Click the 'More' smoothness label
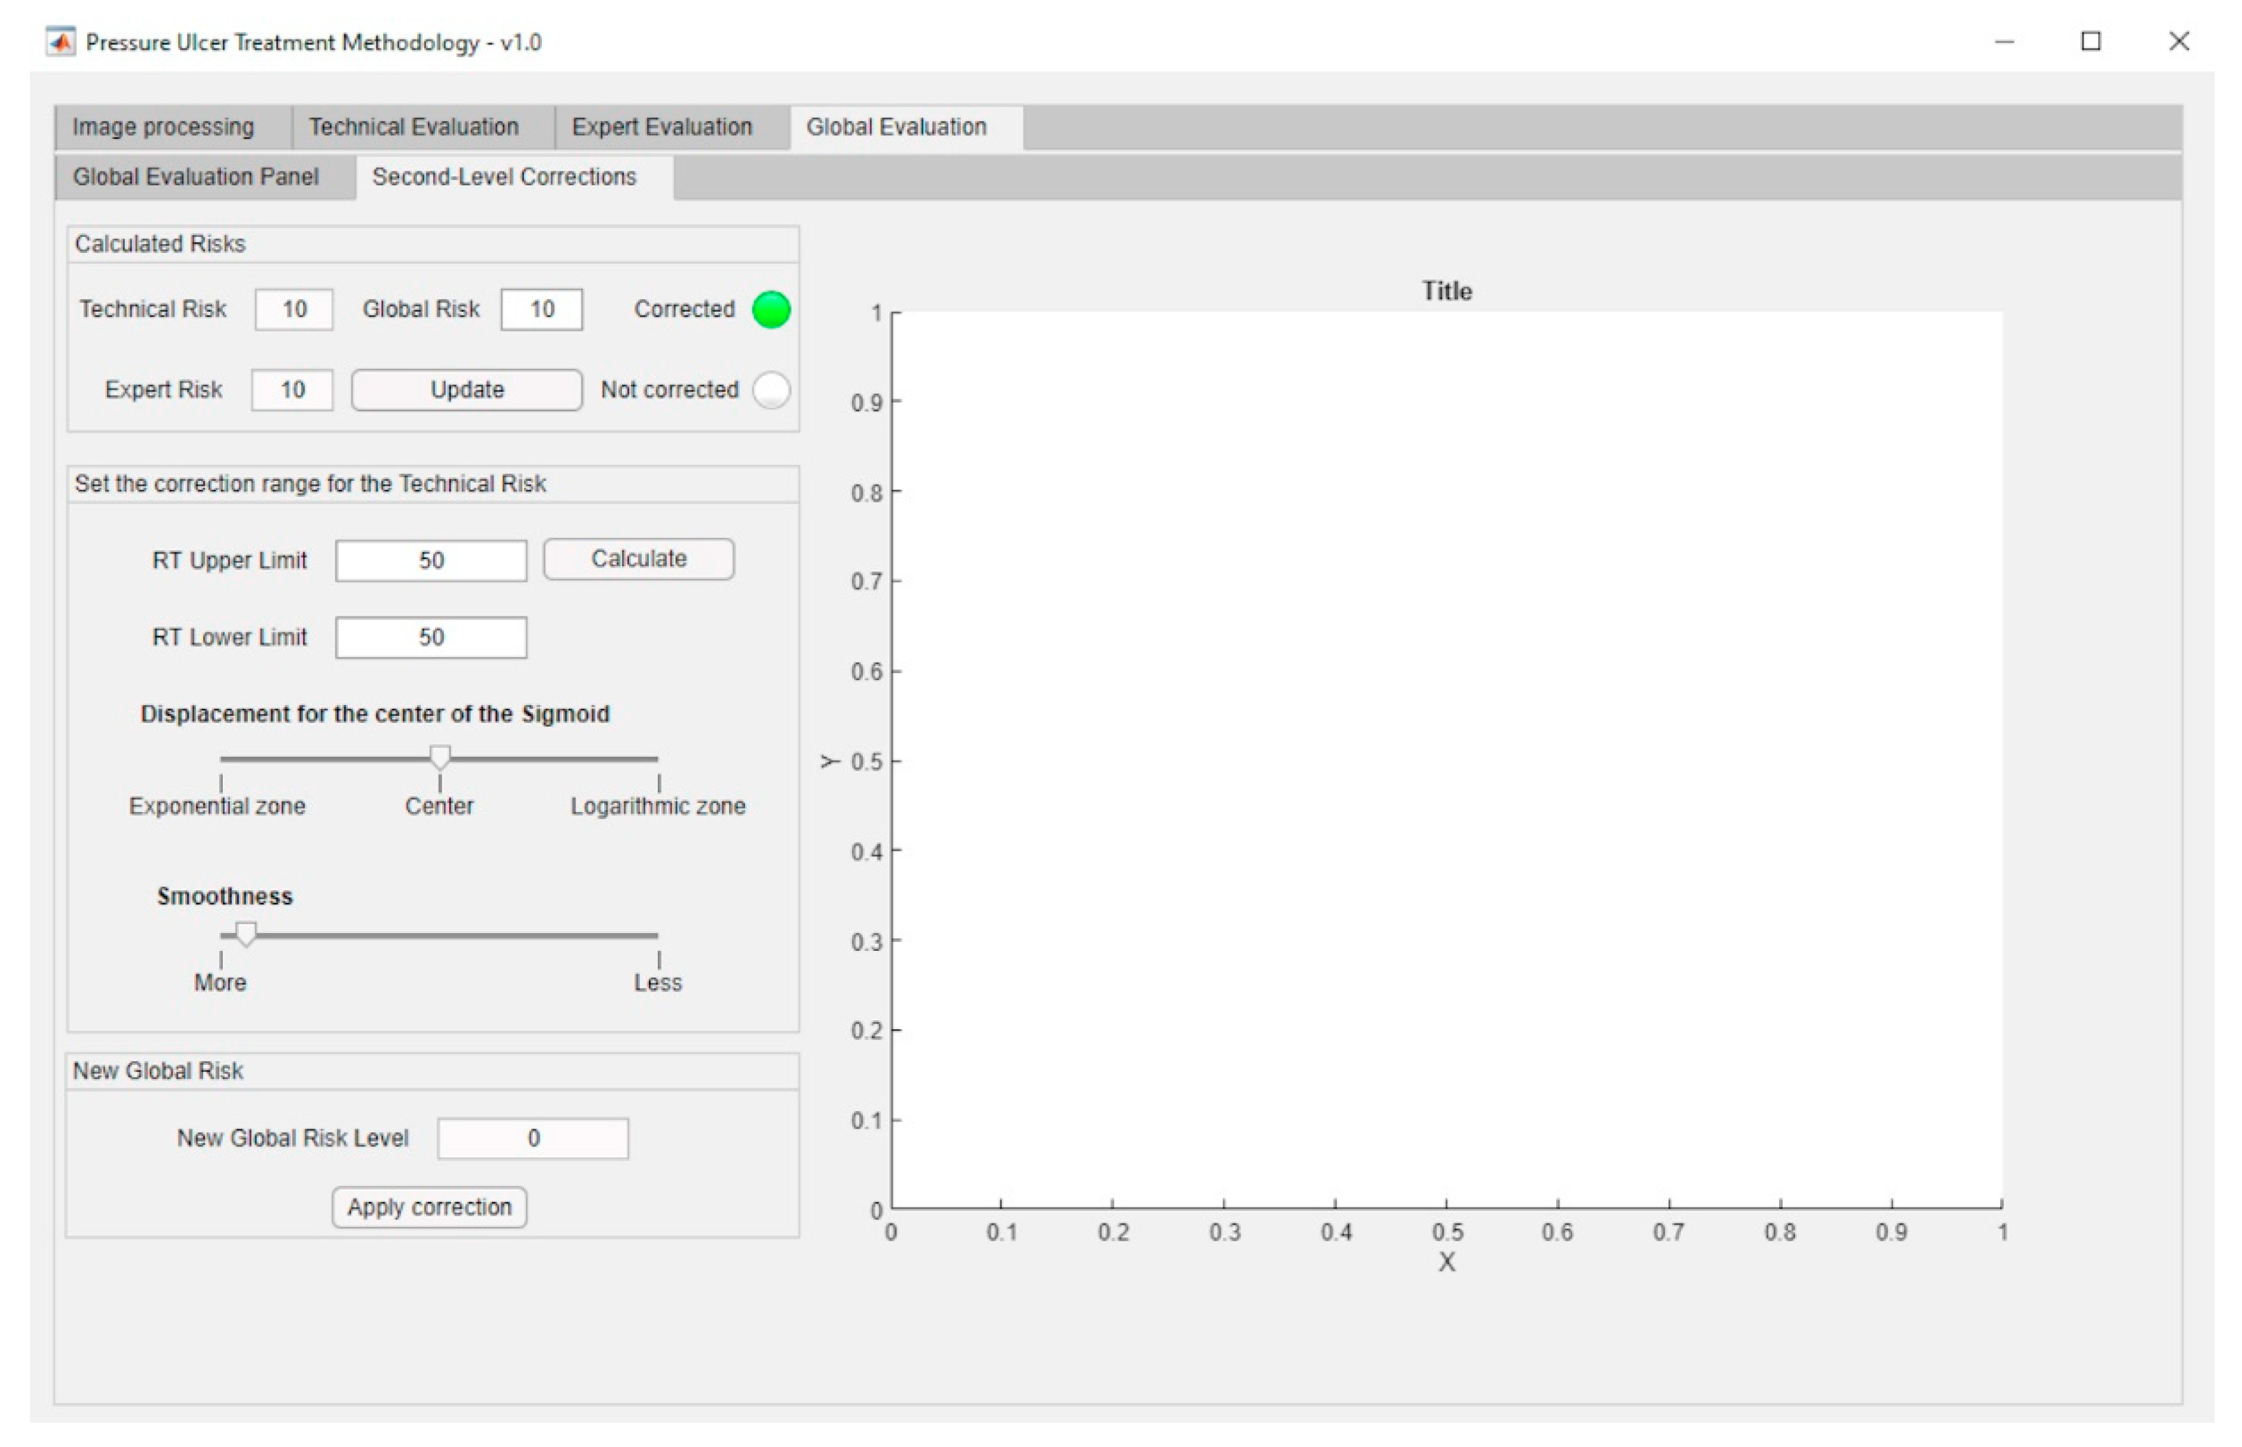This screenshot has height=1447, width=2242. (220, 983)
